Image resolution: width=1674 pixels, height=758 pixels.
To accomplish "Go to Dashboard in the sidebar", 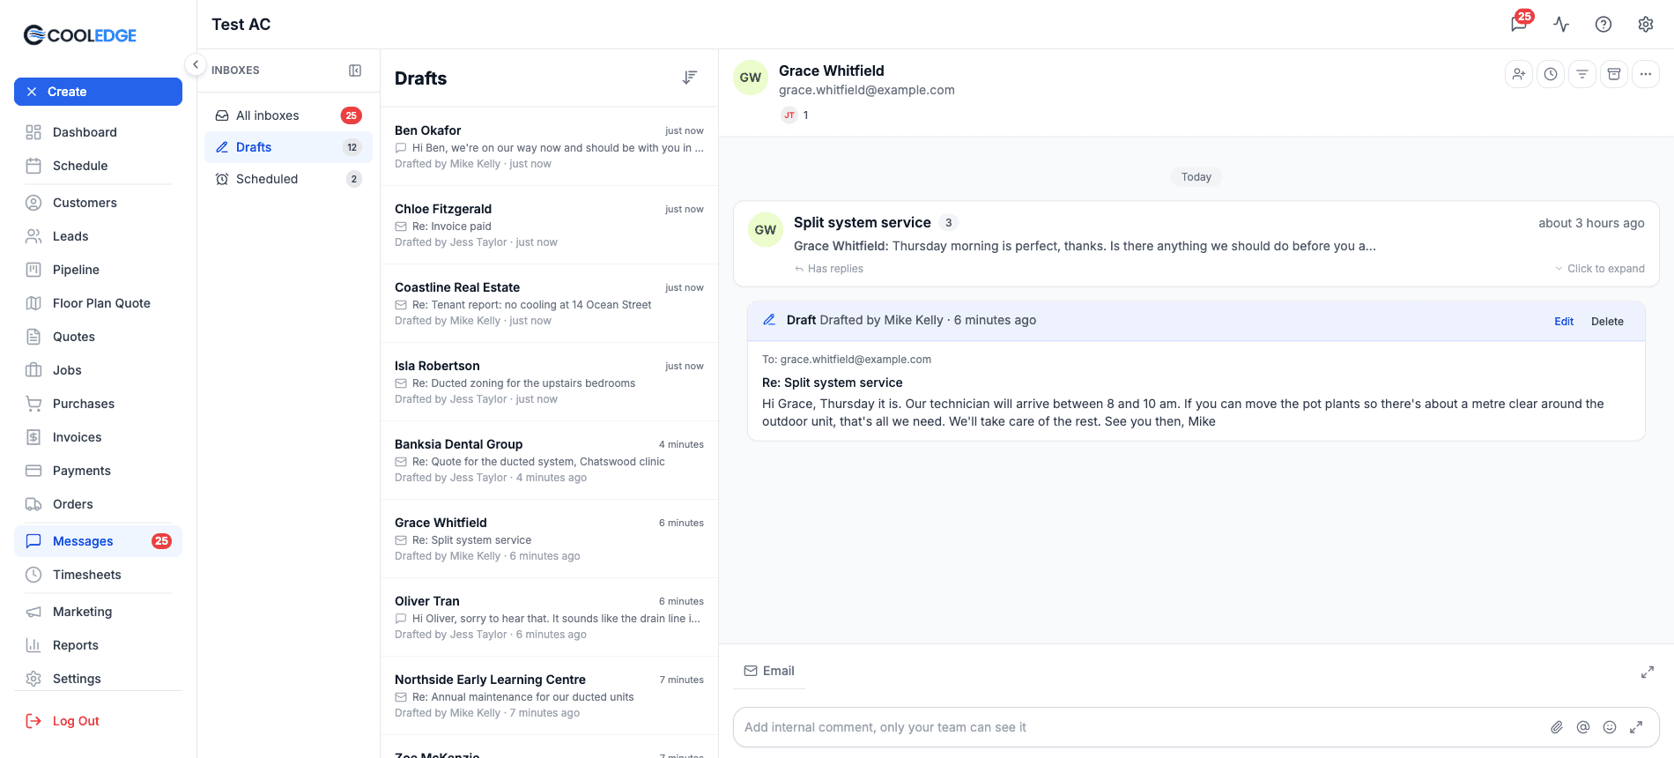I will click(98, 132).
